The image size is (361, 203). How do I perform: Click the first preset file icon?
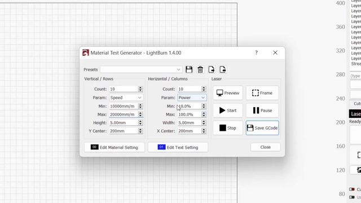(x=212, y=69)
